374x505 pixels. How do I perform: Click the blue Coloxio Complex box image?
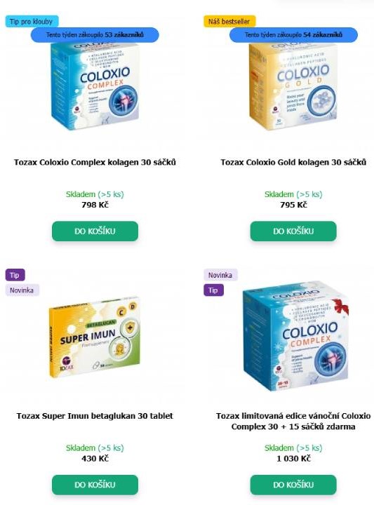[x=95, y=86]
